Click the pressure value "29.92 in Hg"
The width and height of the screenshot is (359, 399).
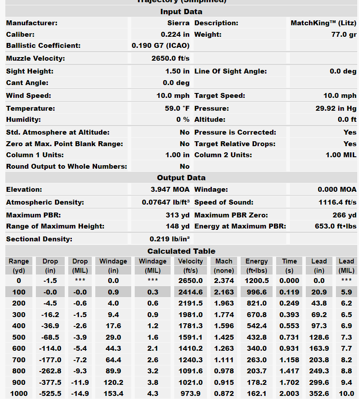(336, 108)
